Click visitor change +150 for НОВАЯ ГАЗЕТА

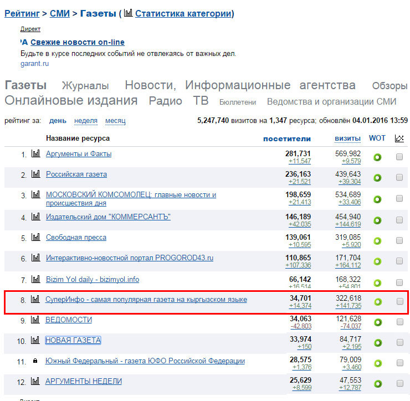[304, 347]
